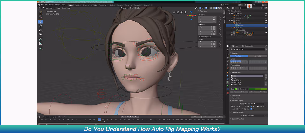Viewport: 305px width, 133px height.
Task: Expand the Pose Library panel
Action: coord(235,95)
